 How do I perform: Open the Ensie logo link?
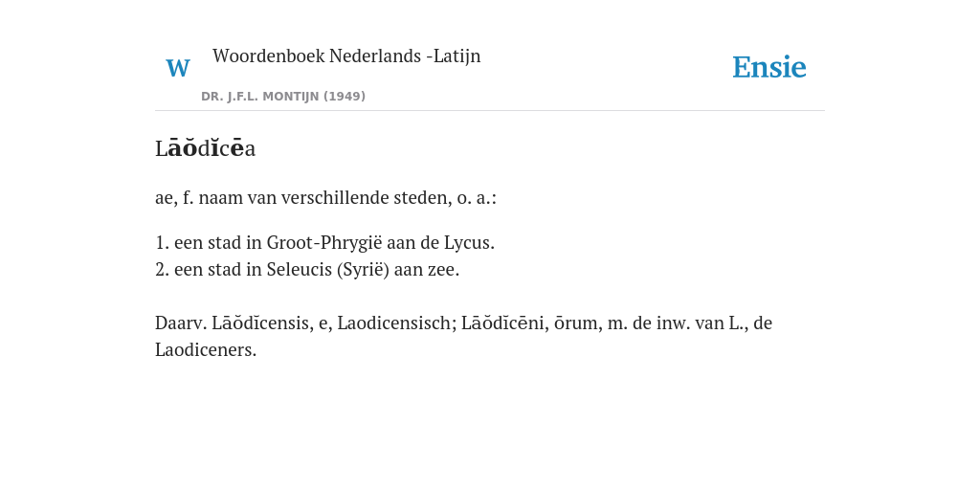point(769,68)
